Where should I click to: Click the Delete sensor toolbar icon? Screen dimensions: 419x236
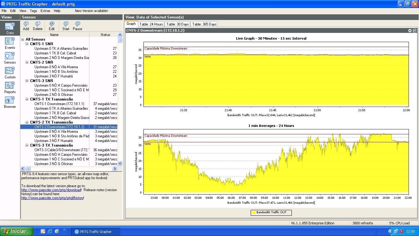click(x=38, y=26)
